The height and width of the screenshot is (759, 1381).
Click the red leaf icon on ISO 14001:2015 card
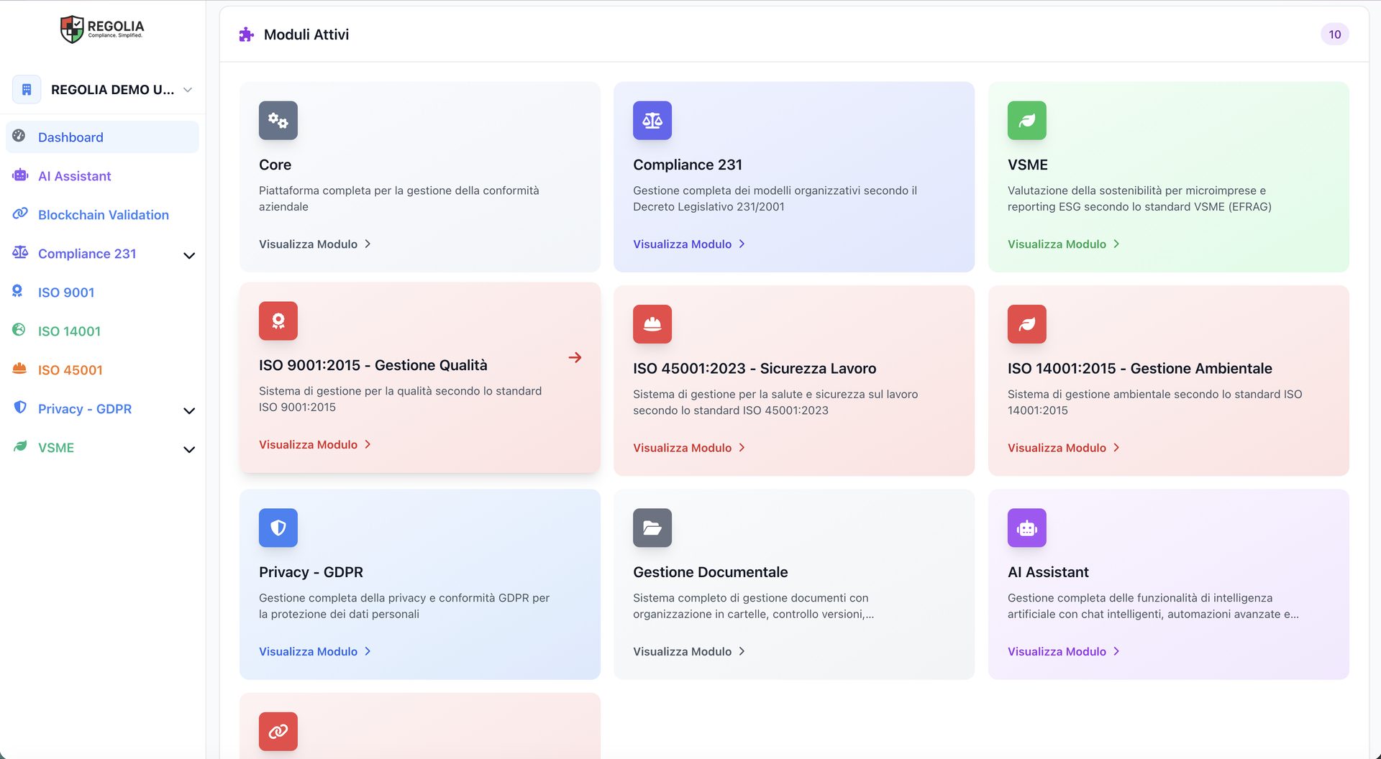tap(1027, 324)
